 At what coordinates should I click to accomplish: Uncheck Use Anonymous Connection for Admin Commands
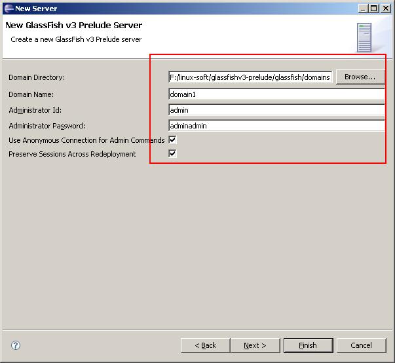click(172, 140)
